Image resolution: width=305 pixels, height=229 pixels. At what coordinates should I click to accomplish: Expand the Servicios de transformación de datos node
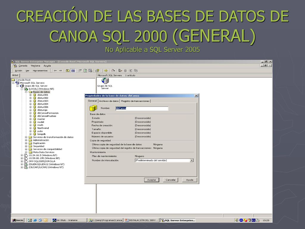pyautogui.click(x=26, y=137)
